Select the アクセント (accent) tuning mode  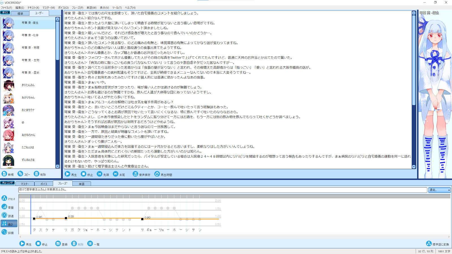[8, 198]
